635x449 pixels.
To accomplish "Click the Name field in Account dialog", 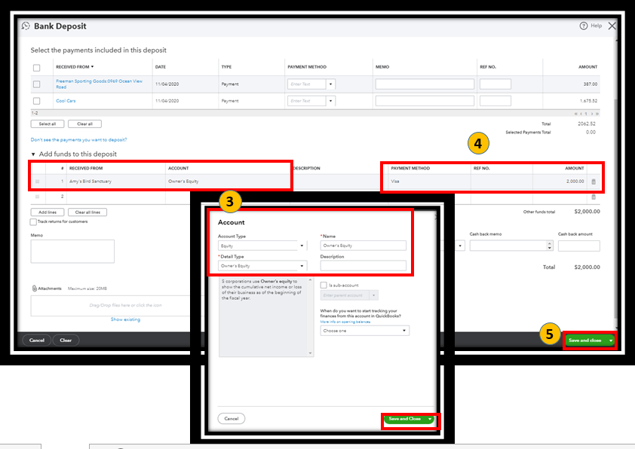I will pyautogui.click(x=363, y=246).
